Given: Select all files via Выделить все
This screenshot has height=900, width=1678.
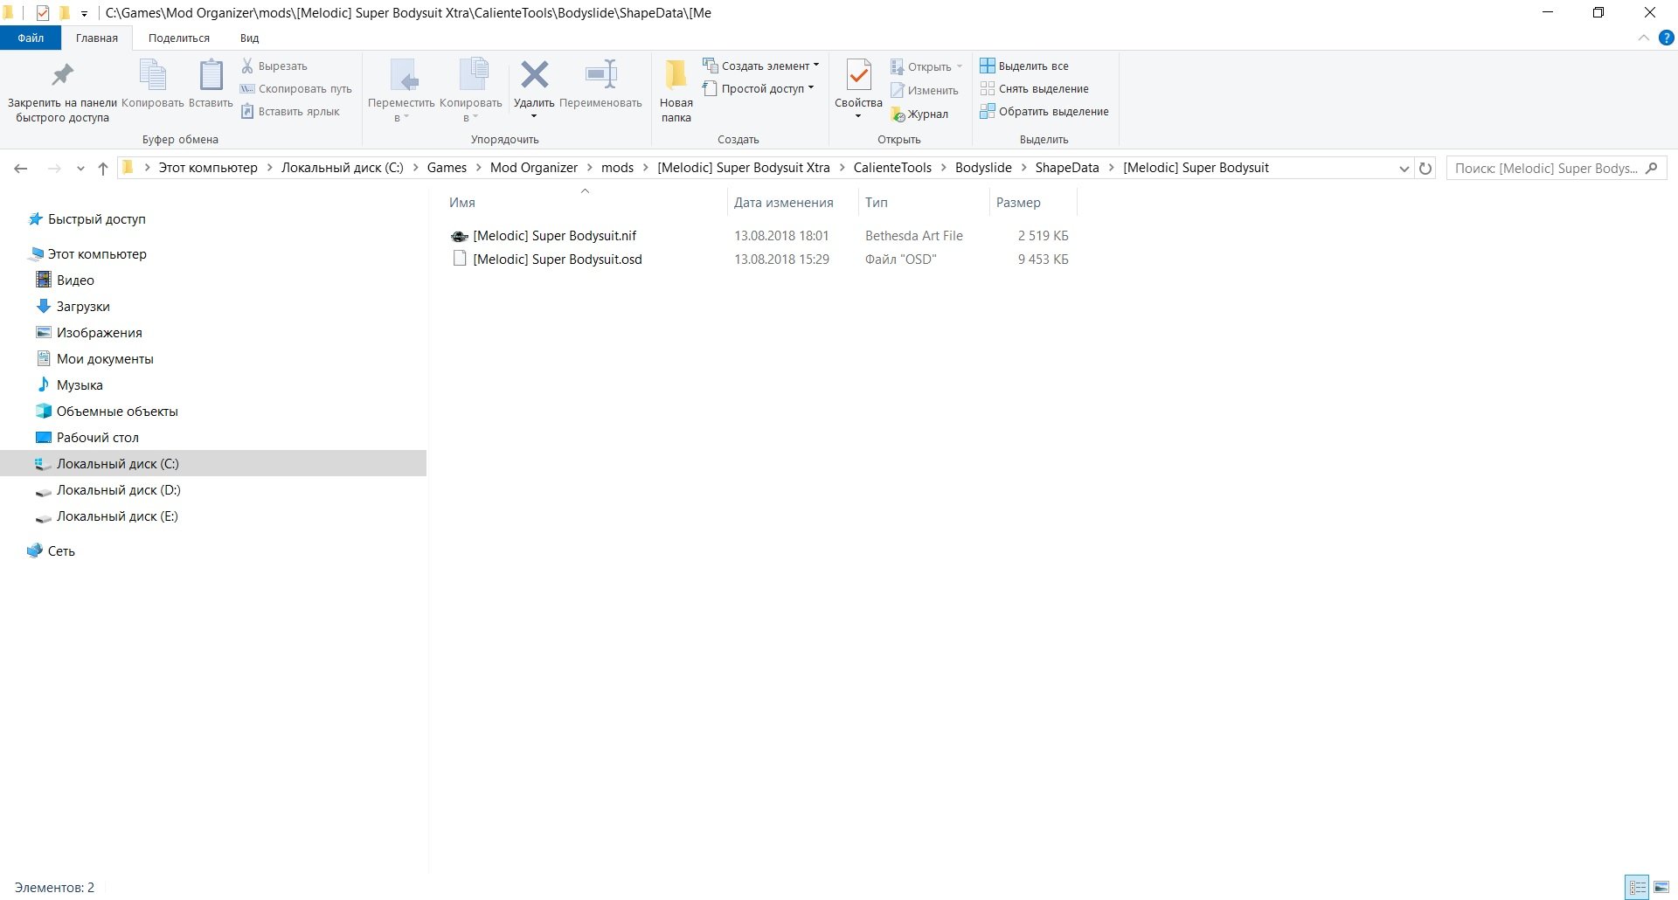Looking at the screenshot, I should pos(1024,66).
